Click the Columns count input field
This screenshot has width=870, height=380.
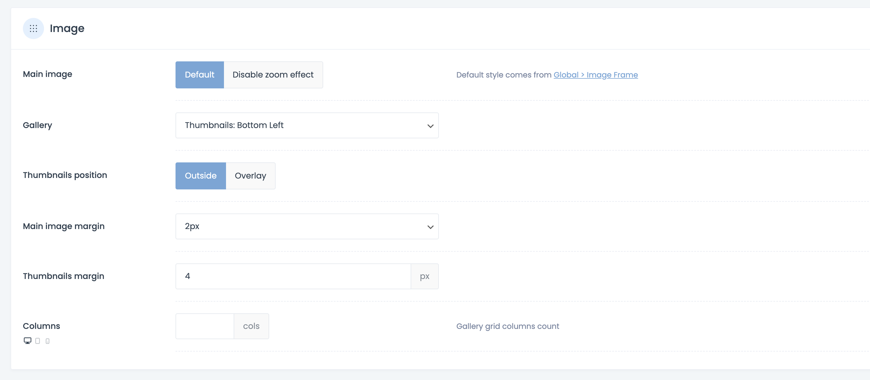point(205,326)
